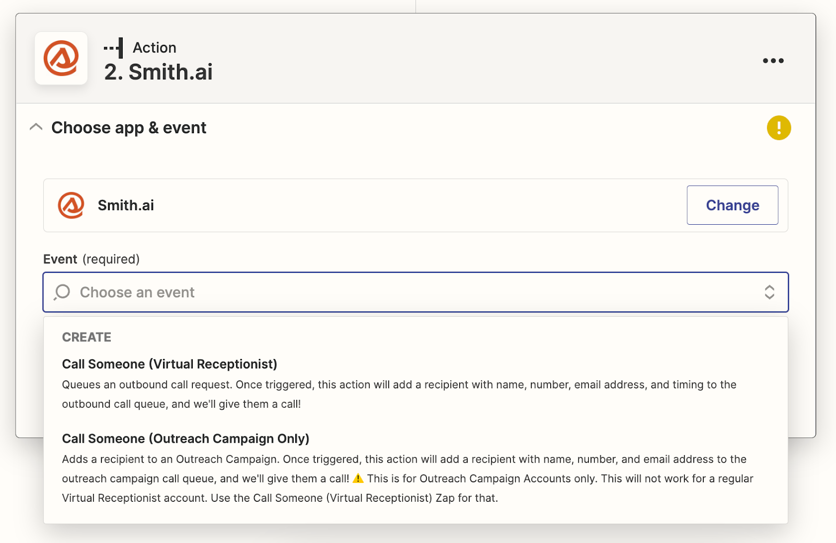The image size is (836, 543).
Task: Toggle the Event dropdown up-down arrows
Action: 769,292
